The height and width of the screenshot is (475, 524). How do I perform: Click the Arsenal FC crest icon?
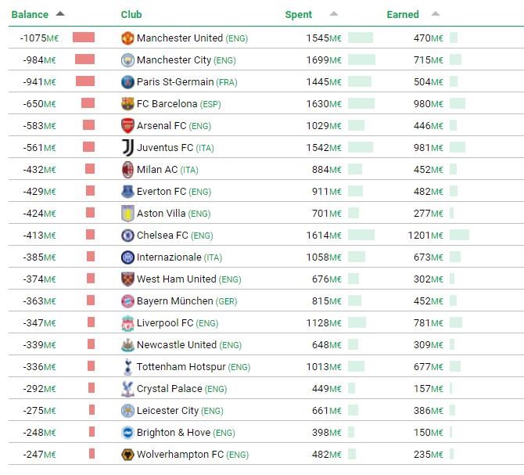click(128, 126)
